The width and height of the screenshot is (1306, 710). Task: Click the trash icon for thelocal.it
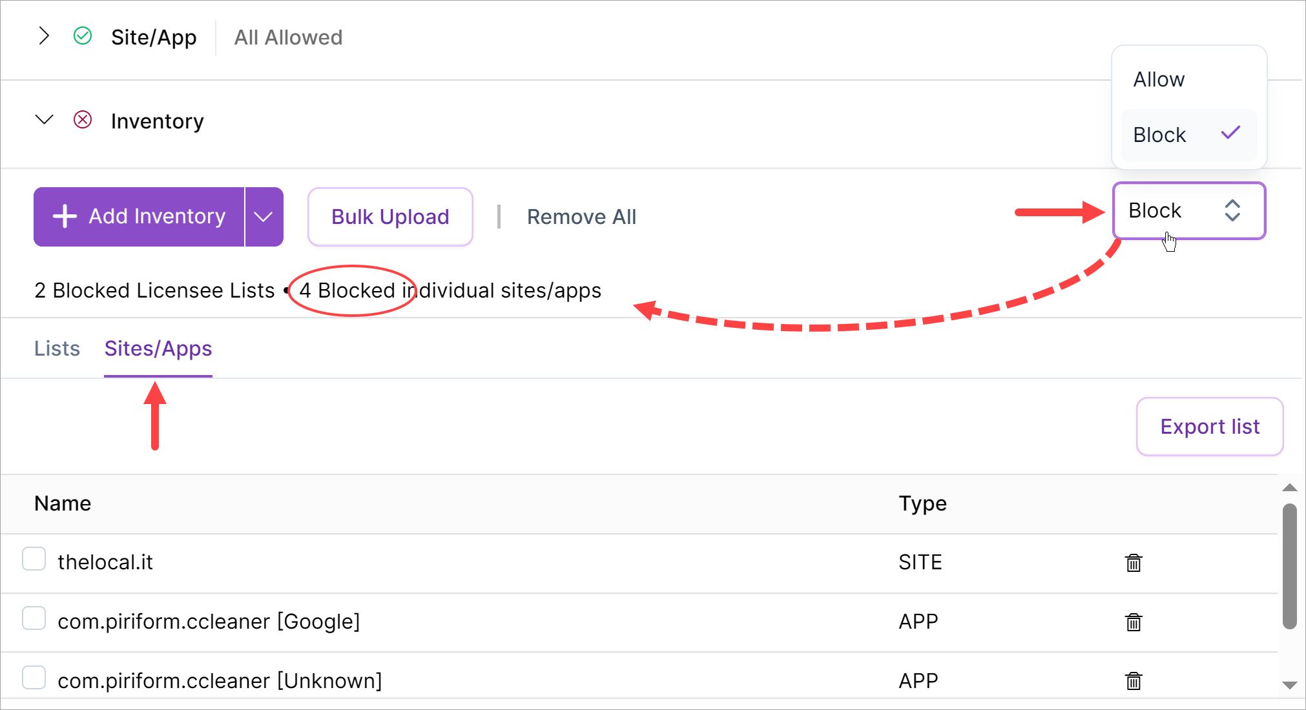(1134, 563)
